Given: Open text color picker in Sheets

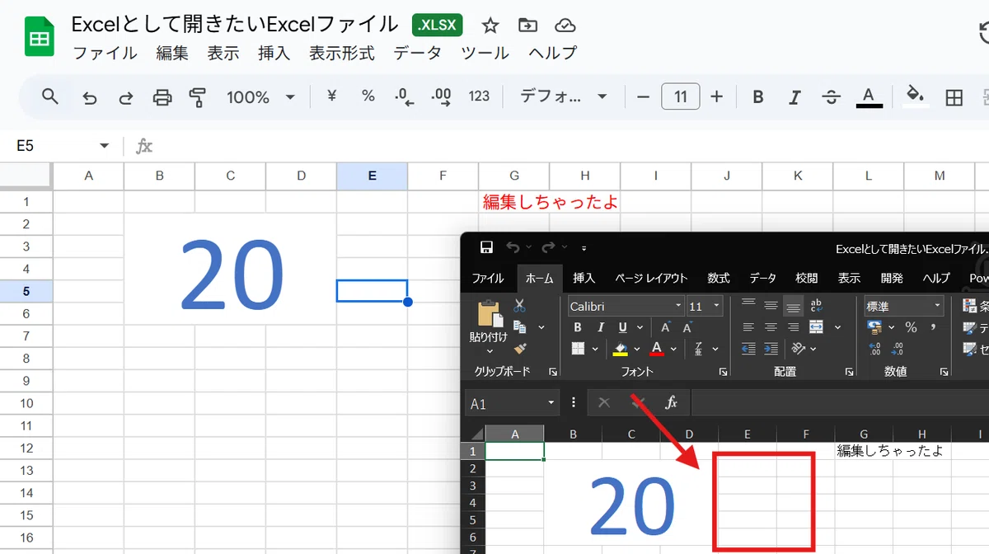Looking at the screenshot, I should click(869, 97).
